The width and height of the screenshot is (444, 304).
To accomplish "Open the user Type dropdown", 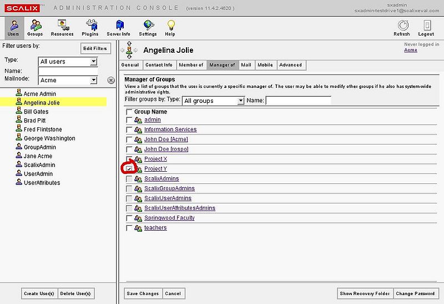I will 93,62.
